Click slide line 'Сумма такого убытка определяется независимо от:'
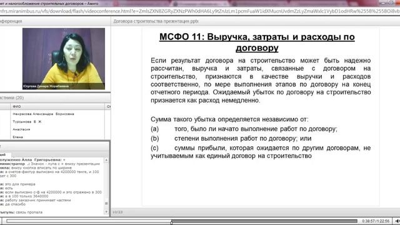Image resolution: width=400 pixels, height=225 pixels. pos(229,119)
